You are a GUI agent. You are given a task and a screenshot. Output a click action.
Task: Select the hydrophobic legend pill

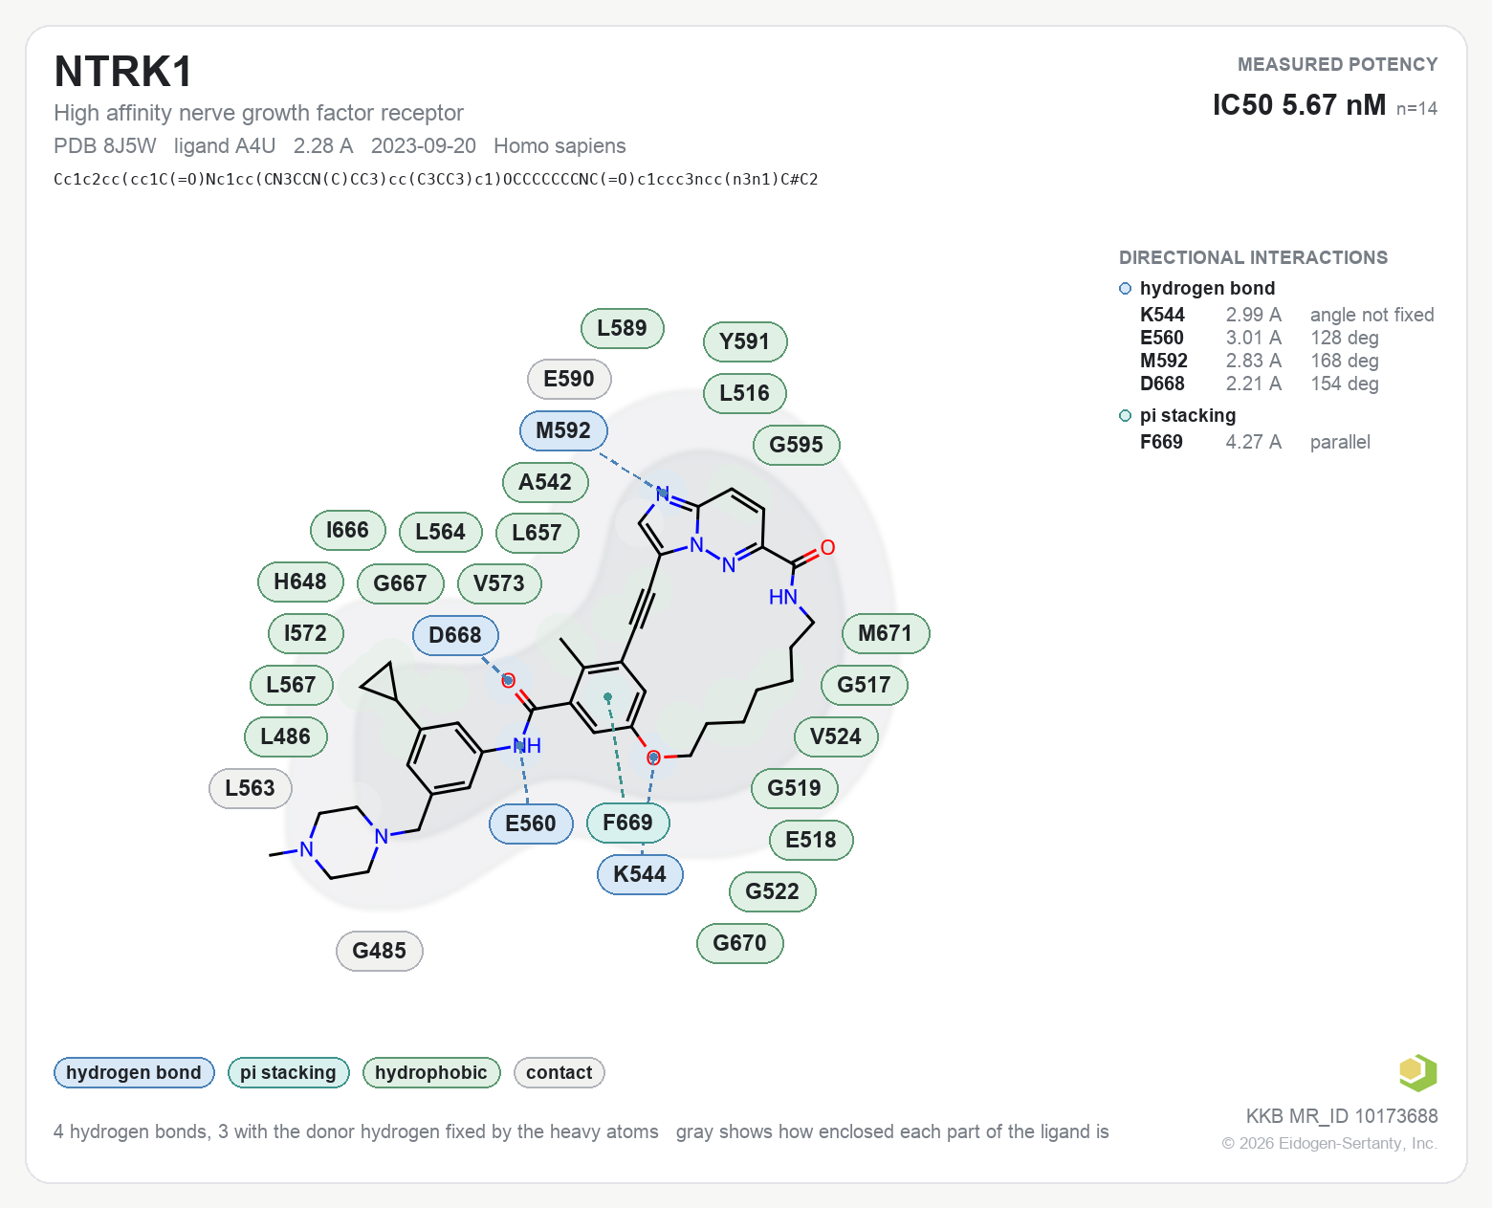coord(431,1073)
